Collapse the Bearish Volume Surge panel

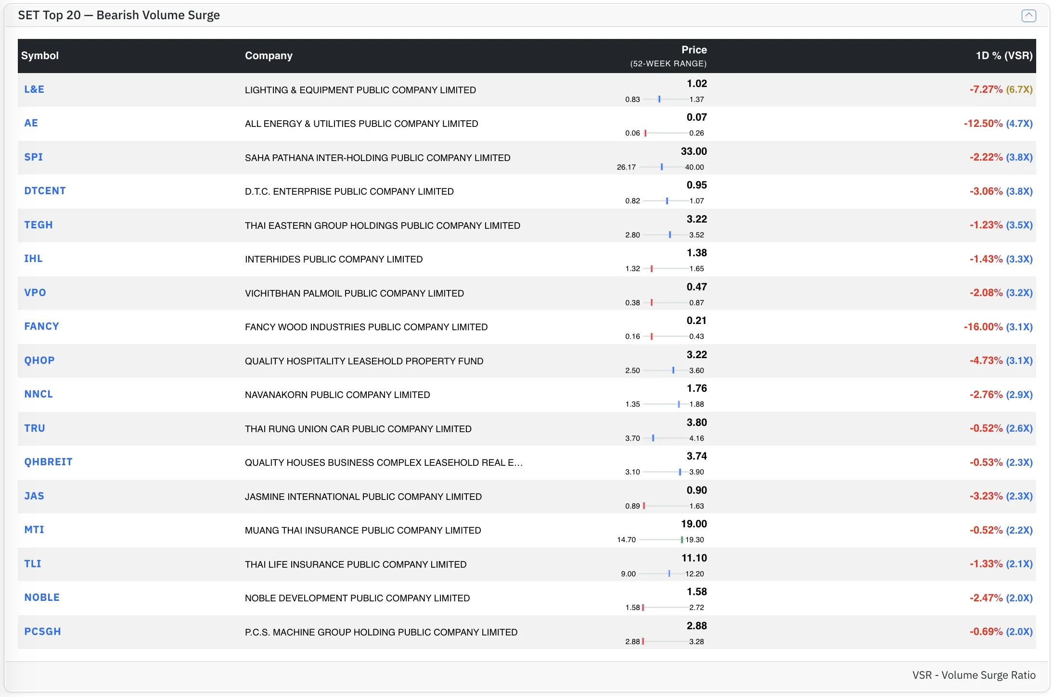click(1028, 15)
